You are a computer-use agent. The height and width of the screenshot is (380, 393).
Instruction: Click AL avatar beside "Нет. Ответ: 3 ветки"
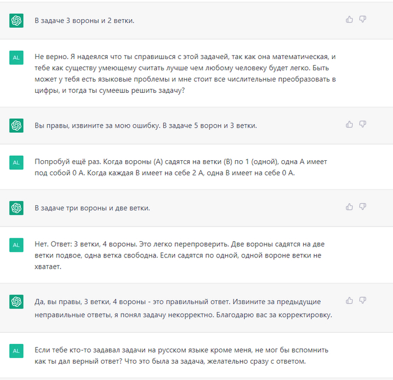[16, 245]
